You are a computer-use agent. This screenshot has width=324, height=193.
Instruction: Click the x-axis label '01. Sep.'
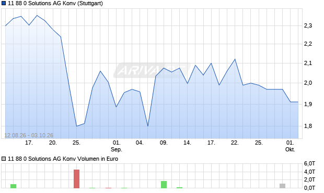[x=117, y=146]
